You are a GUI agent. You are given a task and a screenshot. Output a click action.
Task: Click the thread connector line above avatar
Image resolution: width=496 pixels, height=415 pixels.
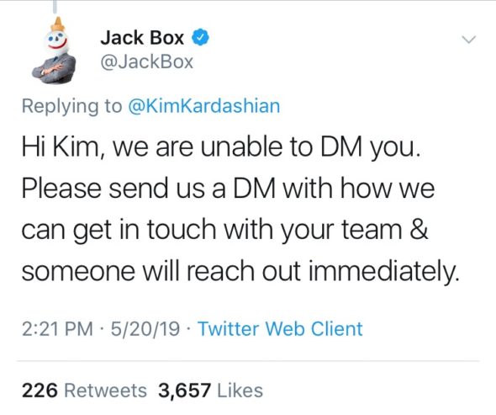[x=55, y=7]
